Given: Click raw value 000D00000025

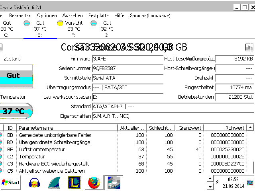Looking at the screenshot, I should point(228,156).
